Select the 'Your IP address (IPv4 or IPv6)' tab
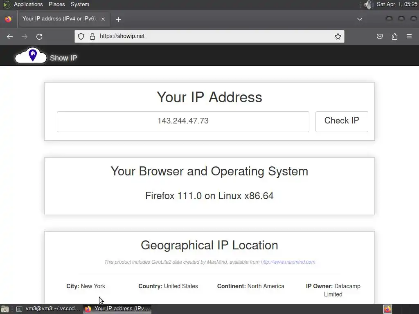419x314 pixels. click(64, 19)
